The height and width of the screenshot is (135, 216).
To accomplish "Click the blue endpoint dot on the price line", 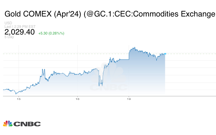I will (165, 54).
